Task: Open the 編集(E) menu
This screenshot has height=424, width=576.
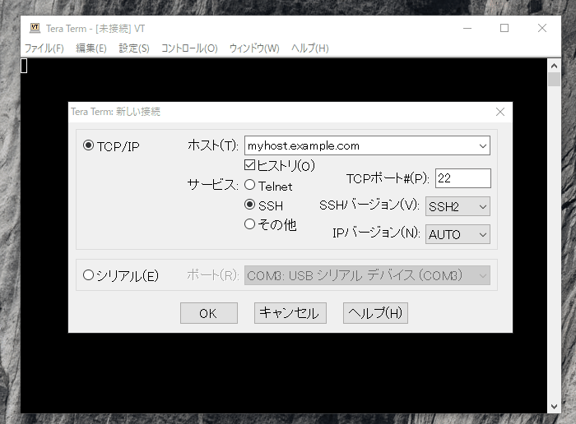Action: 91,48
